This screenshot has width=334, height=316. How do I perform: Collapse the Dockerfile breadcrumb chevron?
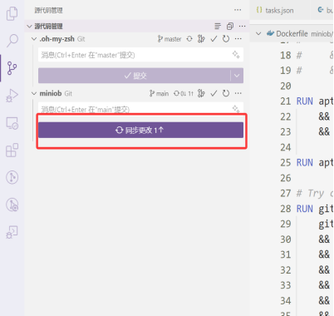tap(258, 34)
